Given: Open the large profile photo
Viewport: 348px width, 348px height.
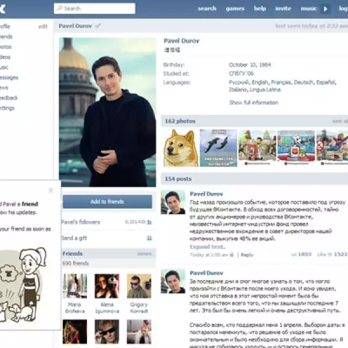Looking at the screenshot, I should click(108, 112).
